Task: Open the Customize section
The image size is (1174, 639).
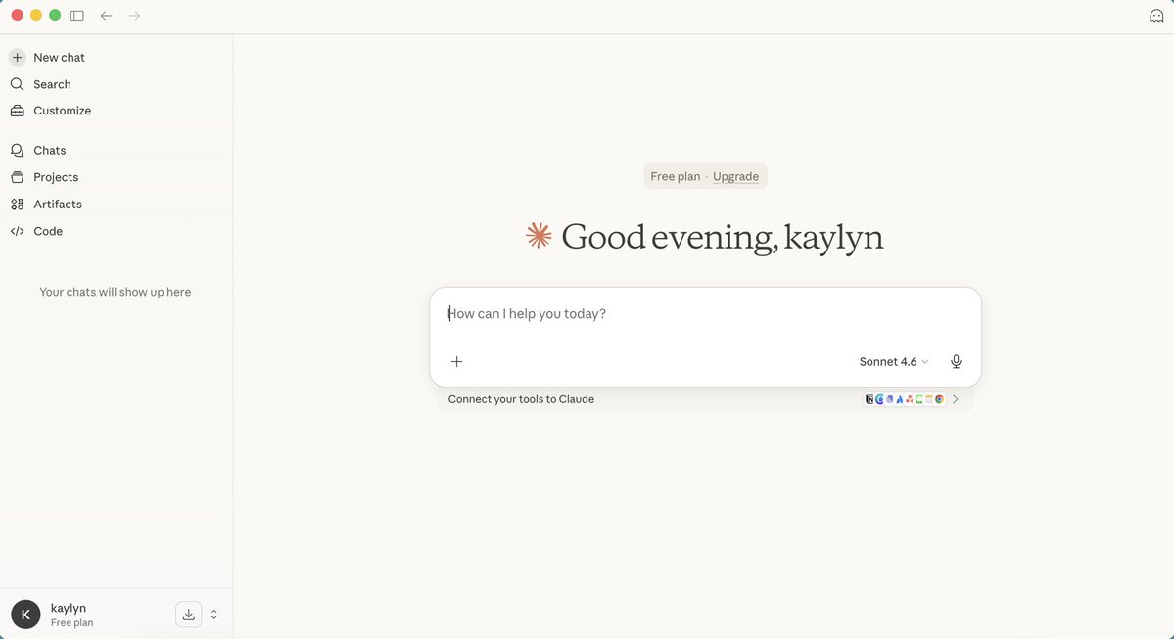Action: point(62,111)
